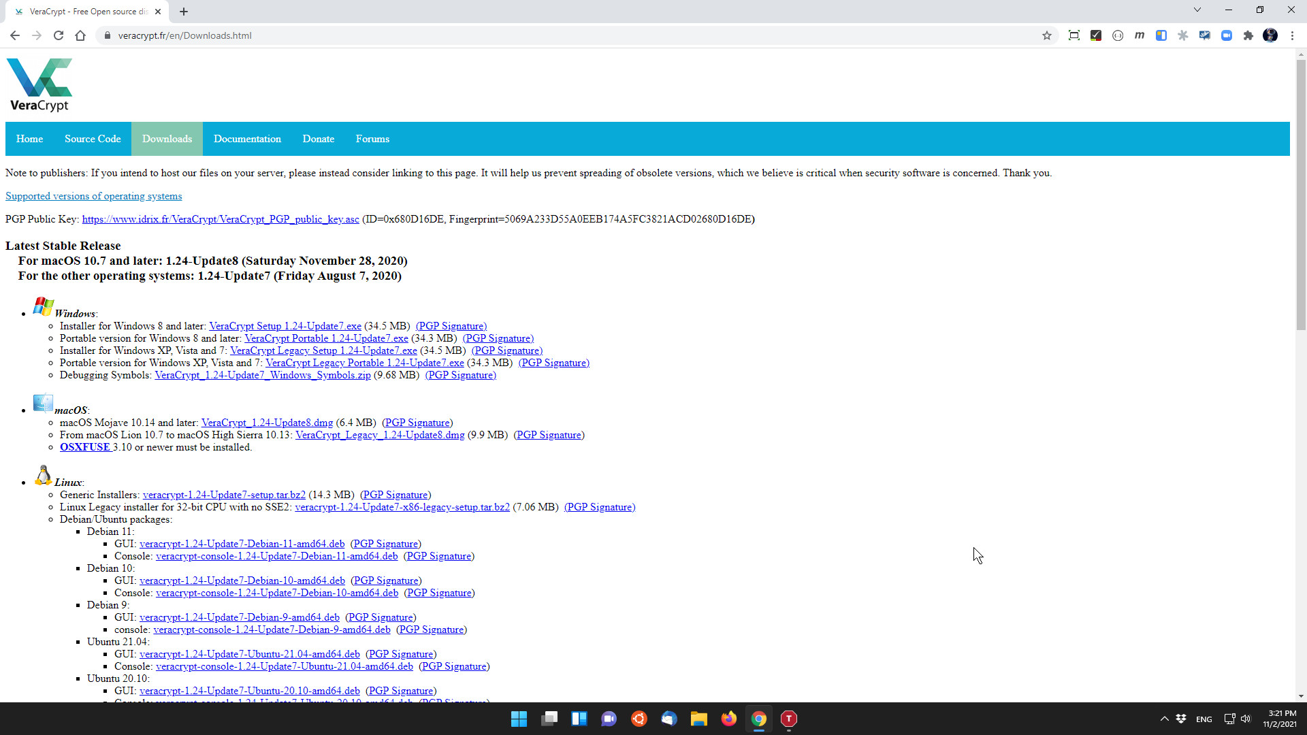Open the VeraCrypt PGP public key link

(x=221, y=219)
